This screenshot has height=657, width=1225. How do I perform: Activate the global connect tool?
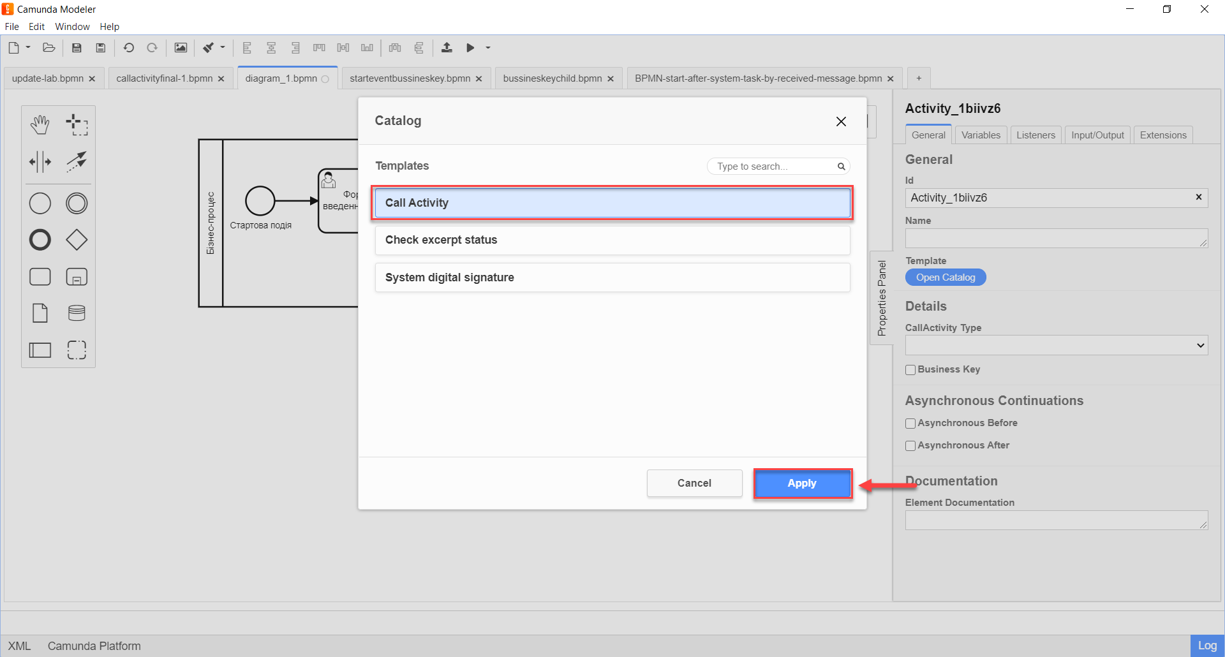tap(77, 162)
